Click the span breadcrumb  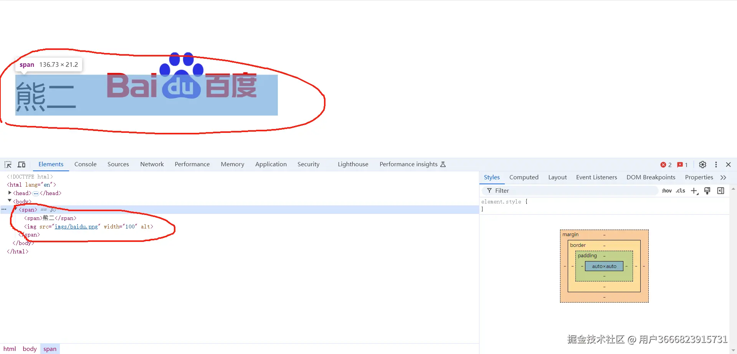[50, 349]
